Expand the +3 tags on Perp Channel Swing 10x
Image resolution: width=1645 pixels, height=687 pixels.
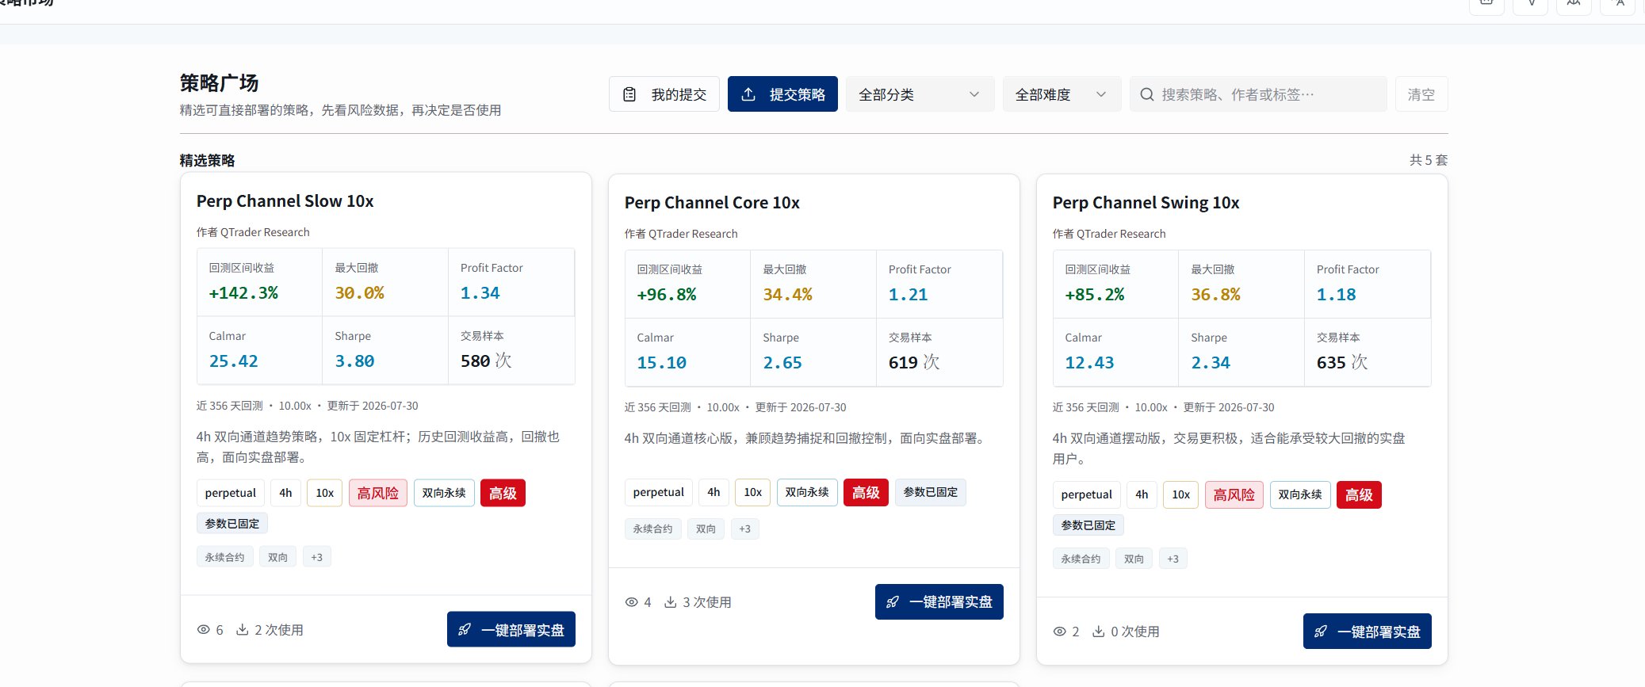click(1173, 559)
